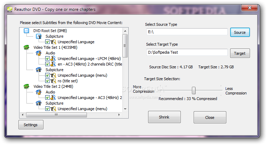Viewport: 267px width, 145px height.
Task: Uncheck Unspecified Language (menu) in Title Set 2
Action: [47, 109]
